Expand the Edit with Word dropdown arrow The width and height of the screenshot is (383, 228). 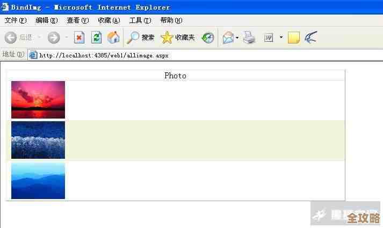coord(281,38)
